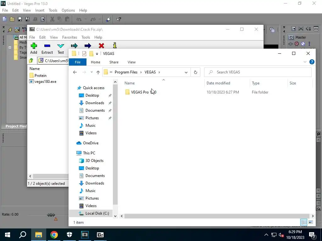The height and width of the screenshot is (241, 322).
Task: Click the Delete red X in 7-Zip
Action: click(x=101, y=46)
